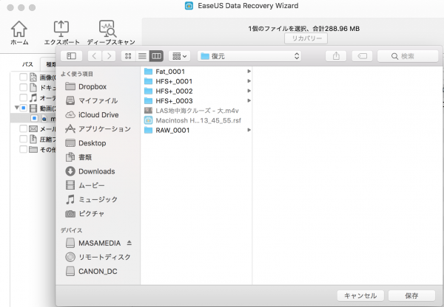Open the item arrangement dropdown
Image resolution: width=444 pixels, height=307 pixels.
(180, 56)
